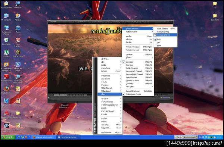The width and height of the screenshot is (224, 147).
Task: Select Swap Channels menu item
Action: click(138, 77)
